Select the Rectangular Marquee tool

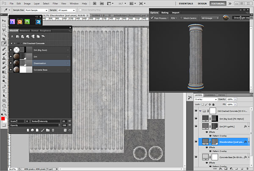click(4, 25)
